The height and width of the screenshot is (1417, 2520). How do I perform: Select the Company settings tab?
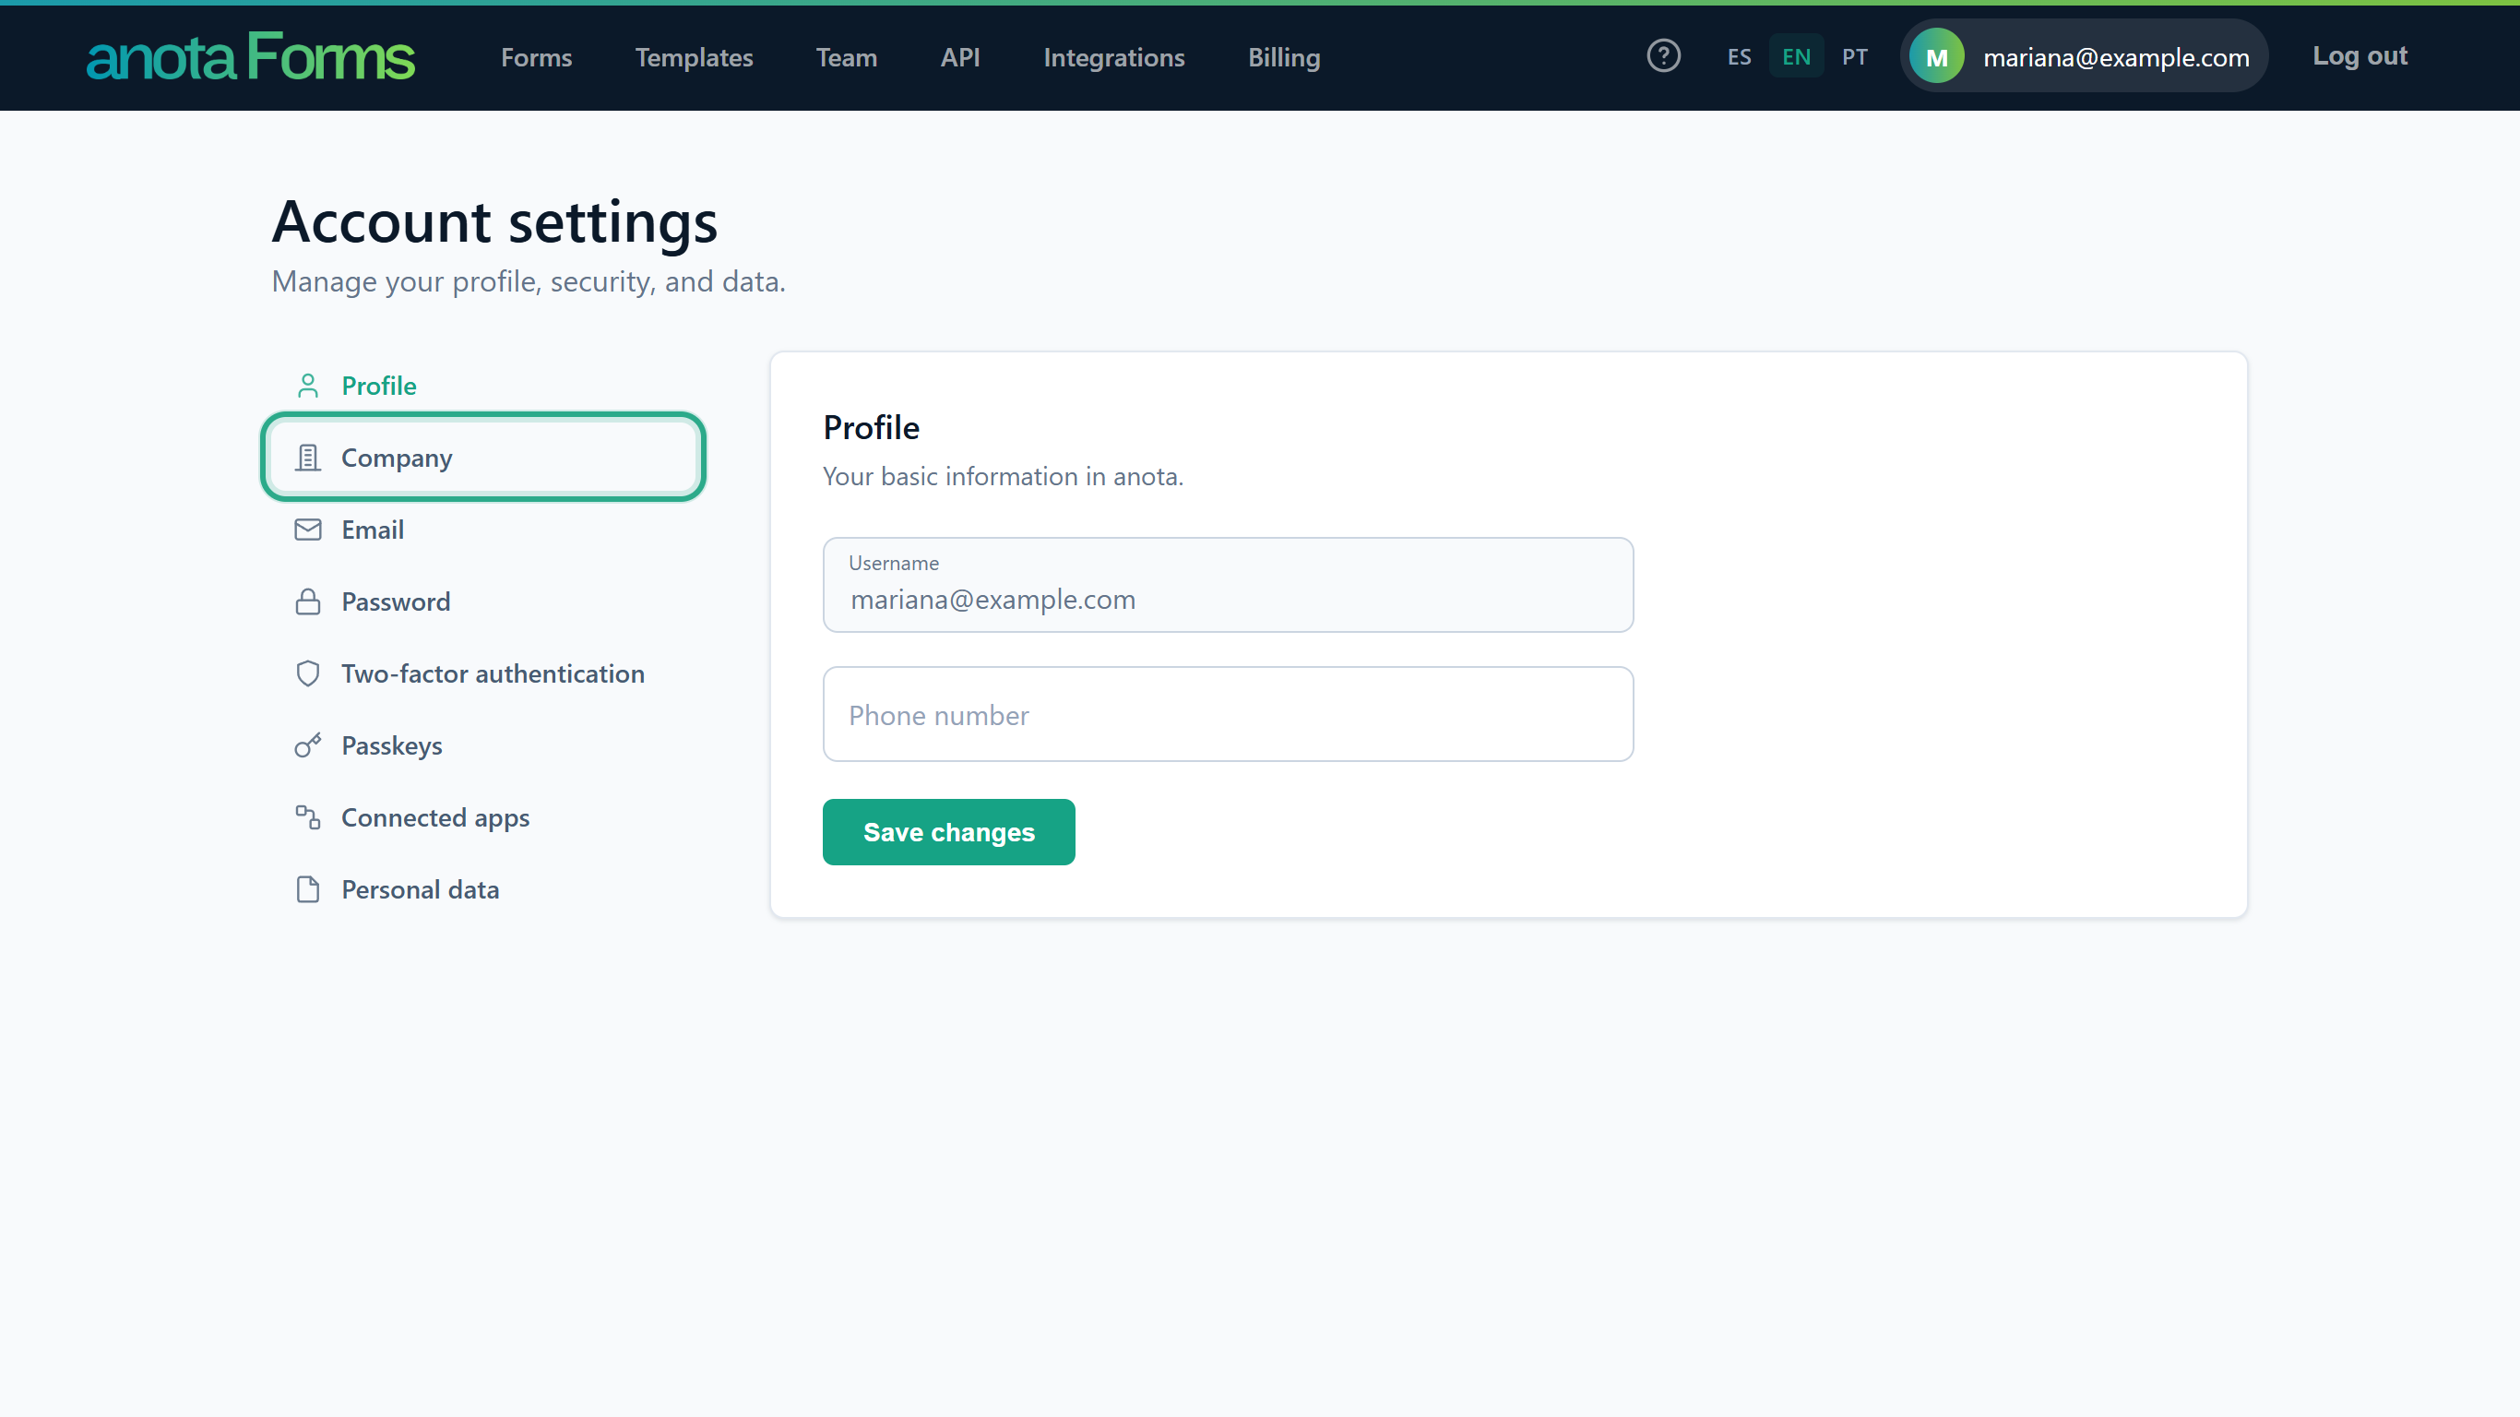(x=482, y=457)
